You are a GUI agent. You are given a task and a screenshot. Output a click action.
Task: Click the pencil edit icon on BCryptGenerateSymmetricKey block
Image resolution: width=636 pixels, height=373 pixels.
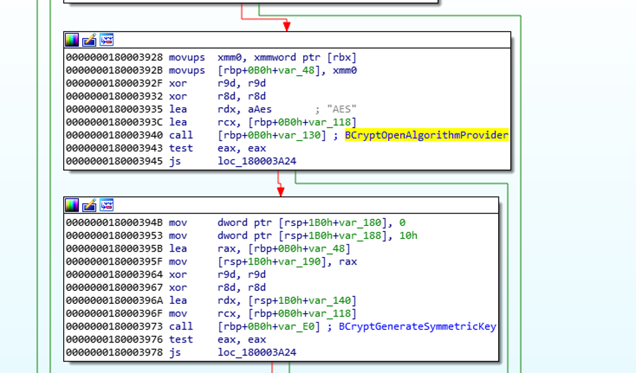(x=89, y=205)
